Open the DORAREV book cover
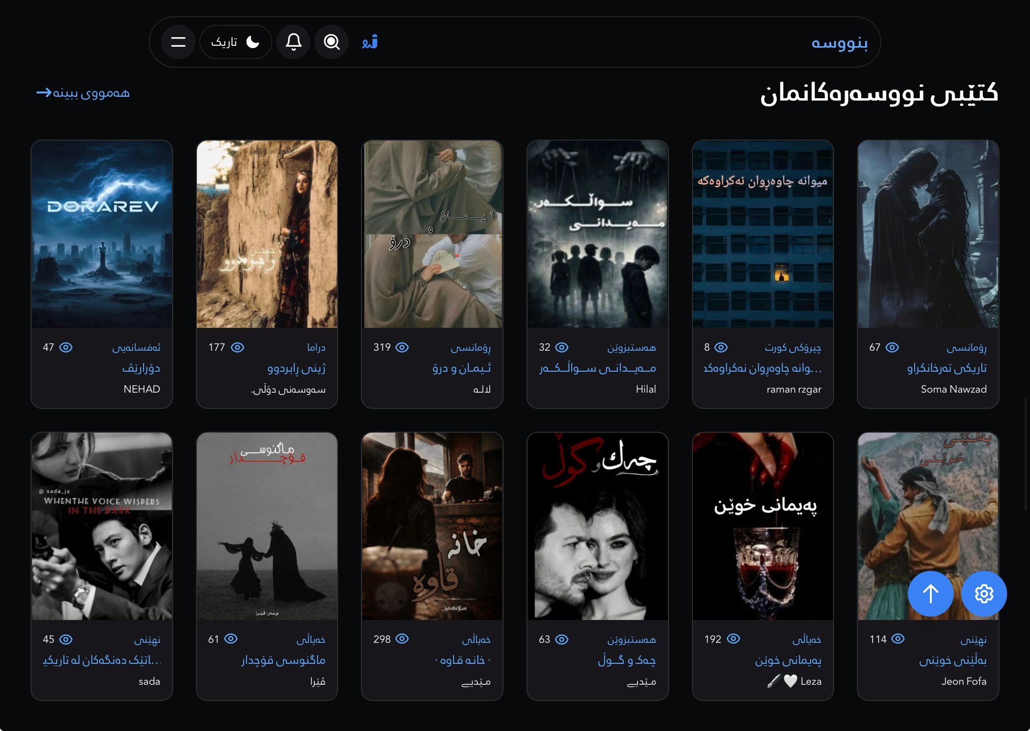Image resolution: width=1030 pixels, height=731 pixels. click(102, 234)
